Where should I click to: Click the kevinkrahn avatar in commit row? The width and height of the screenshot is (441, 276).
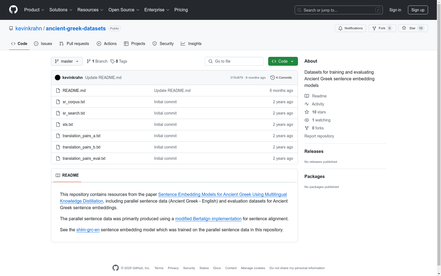pos(58,78)
